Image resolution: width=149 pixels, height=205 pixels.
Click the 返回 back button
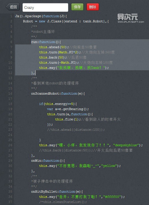pos(13,7)
